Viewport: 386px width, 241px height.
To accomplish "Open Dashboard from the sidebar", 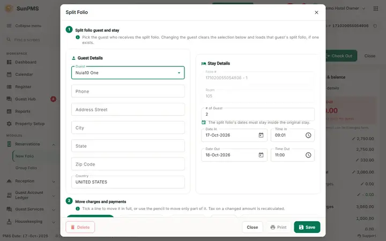I will [26, 62].
